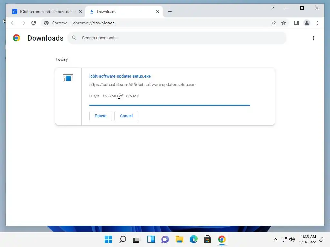This screenshot has width=330, height=247.
Task: Open Microsoft Store from the taskbar
Action: [x=208, y=239]
